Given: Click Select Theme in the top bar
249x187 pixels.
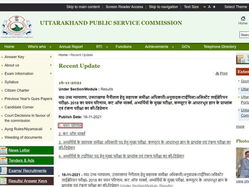Looking at the screenshot, I should [236, 7].
